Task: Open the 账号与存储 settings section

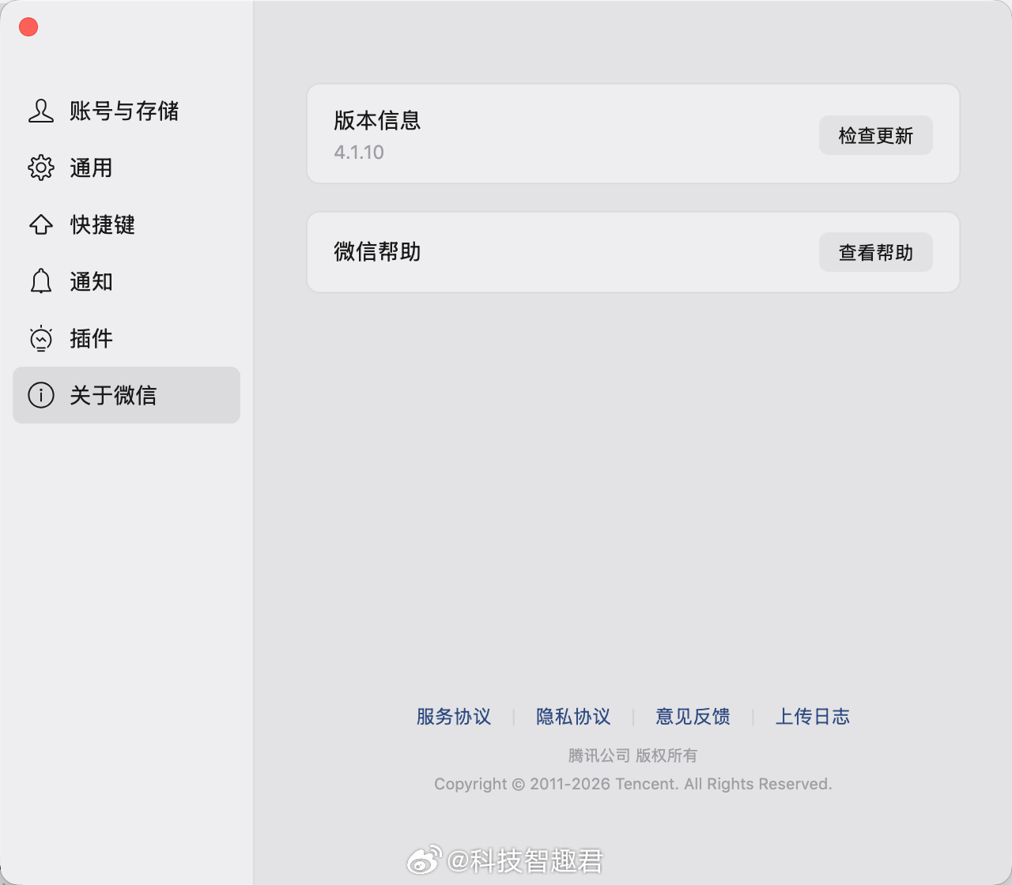Action: tap(126, 111)
